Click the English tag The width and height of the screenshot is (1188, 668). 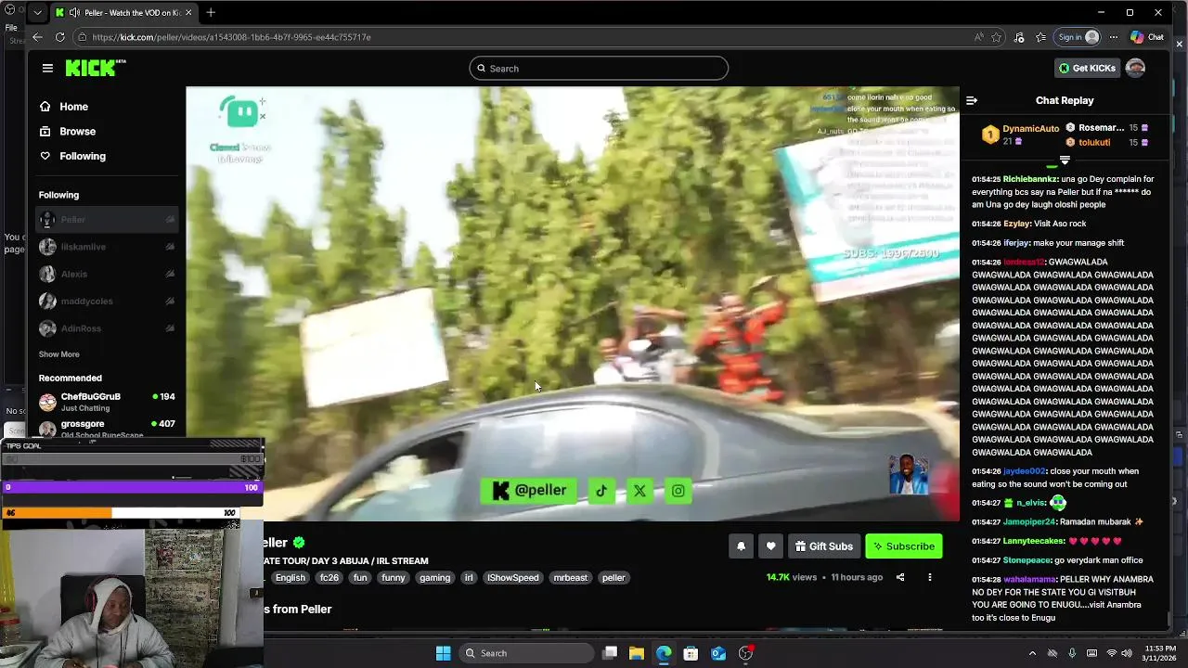290,578
